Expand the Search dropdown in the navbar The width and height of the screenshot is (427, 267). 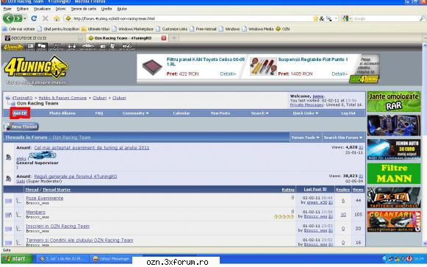click(259, 113)
